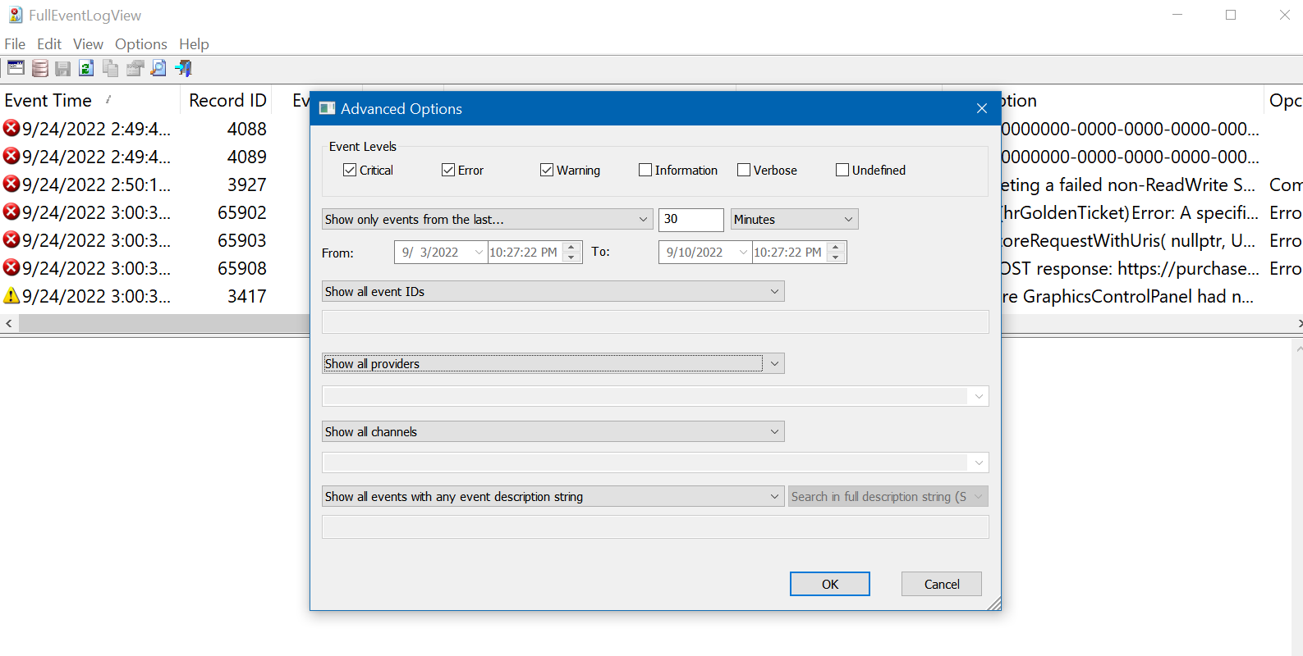Click the Choose Data Source database icon

(39, 68)
